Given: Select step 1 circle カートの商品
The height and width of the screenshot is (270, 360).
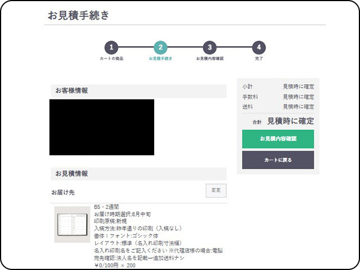Looking at the screenshot, I should coord(111,47).
